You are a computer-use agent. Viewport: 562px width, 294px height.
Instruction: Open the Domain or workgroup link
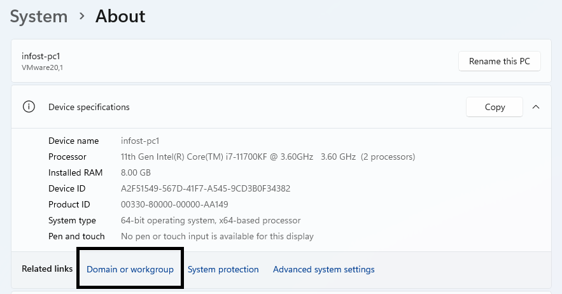(130, 269)
